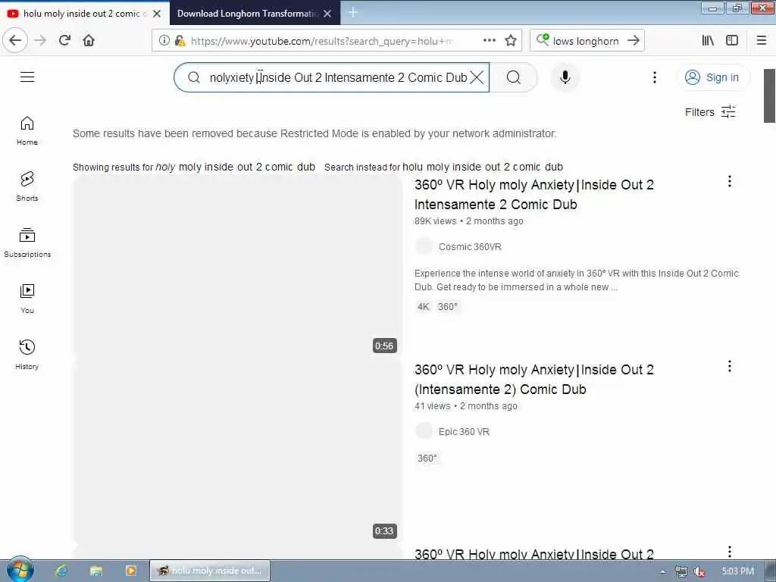This screenshot has width=776, height=582.
Task: Submit browser search with the arrow button
Action: [634, 40]
